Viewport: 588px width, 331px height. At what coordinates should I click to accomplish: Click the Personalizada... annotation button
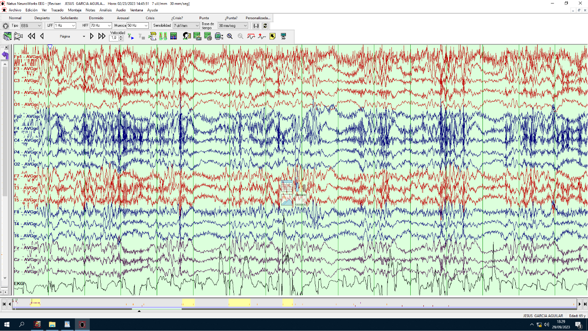click(258, 18)
